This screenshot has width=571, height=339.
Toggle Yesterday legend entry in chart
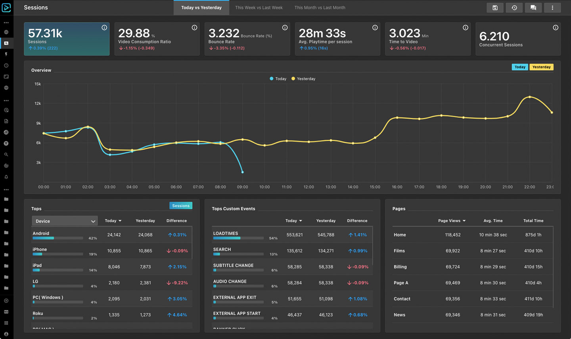(x=303, y=79)
